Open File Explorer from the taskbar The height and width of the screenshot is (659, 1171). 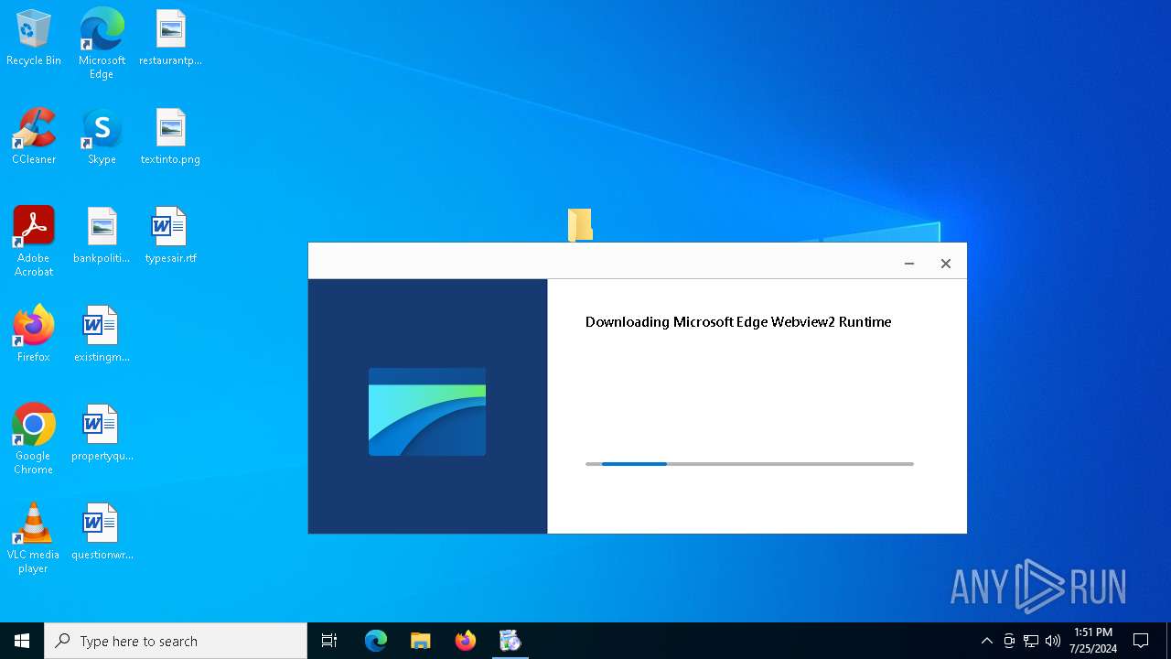(x=421, y=641)
